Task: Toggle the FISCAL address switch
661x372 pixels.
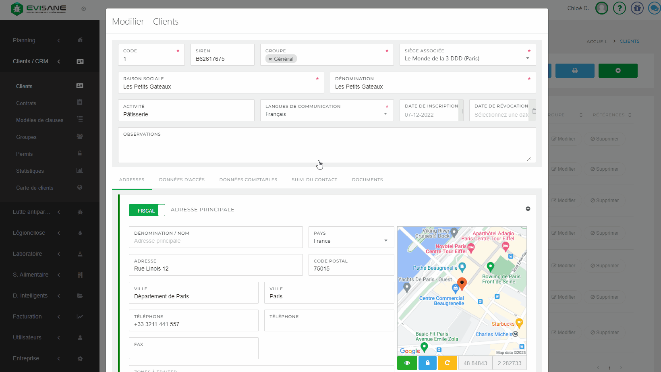Action: pyautogui.click(x=147, y=210)
